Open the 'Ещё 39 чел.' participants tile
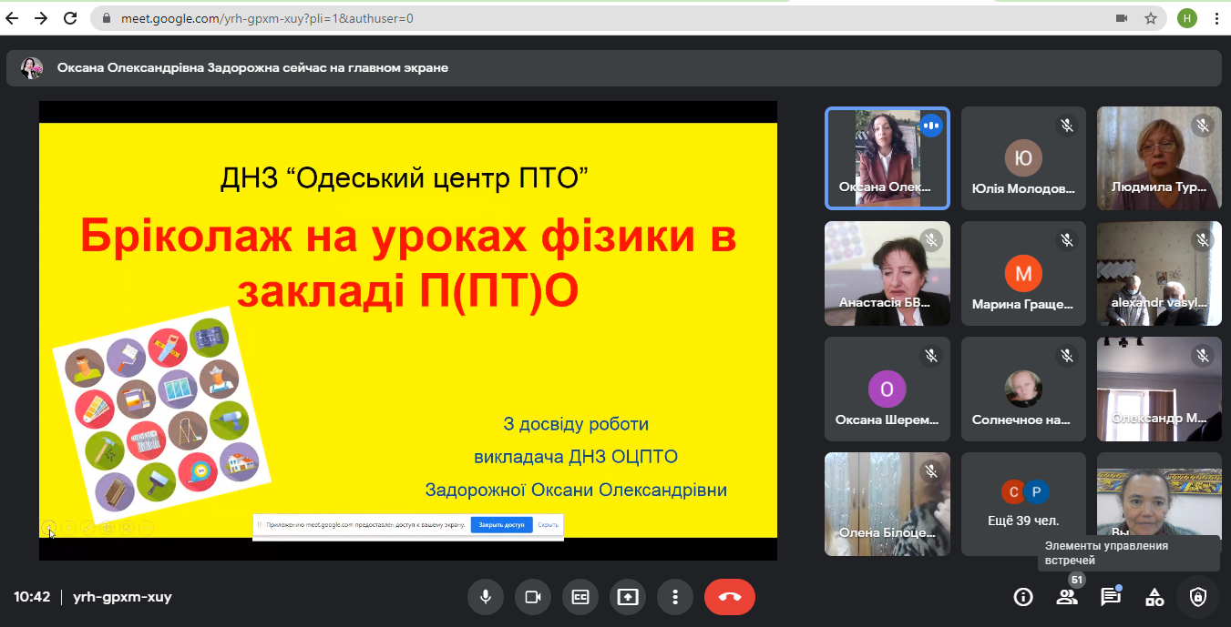The width and height of the screenshot is (1231, 627). click(1023, 504)
